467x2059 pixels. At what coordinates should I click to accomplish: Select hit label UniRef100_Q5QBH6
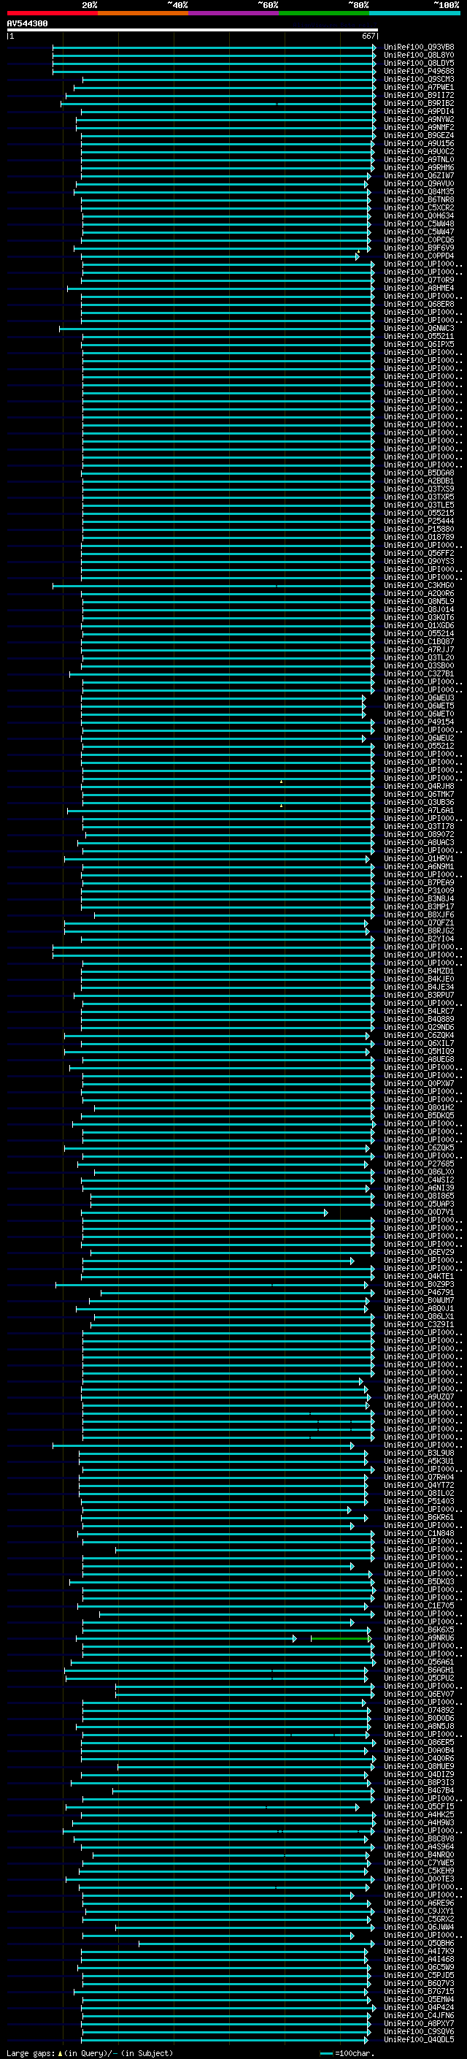[419, 1943]
